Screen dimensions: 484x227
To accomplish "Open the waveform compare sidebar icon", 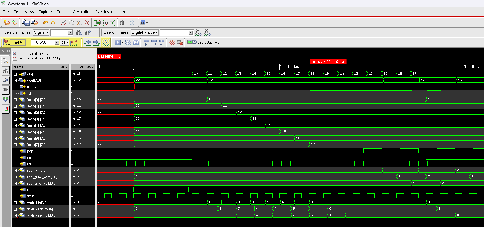I will pyautogui.click(x=6, y=109).
